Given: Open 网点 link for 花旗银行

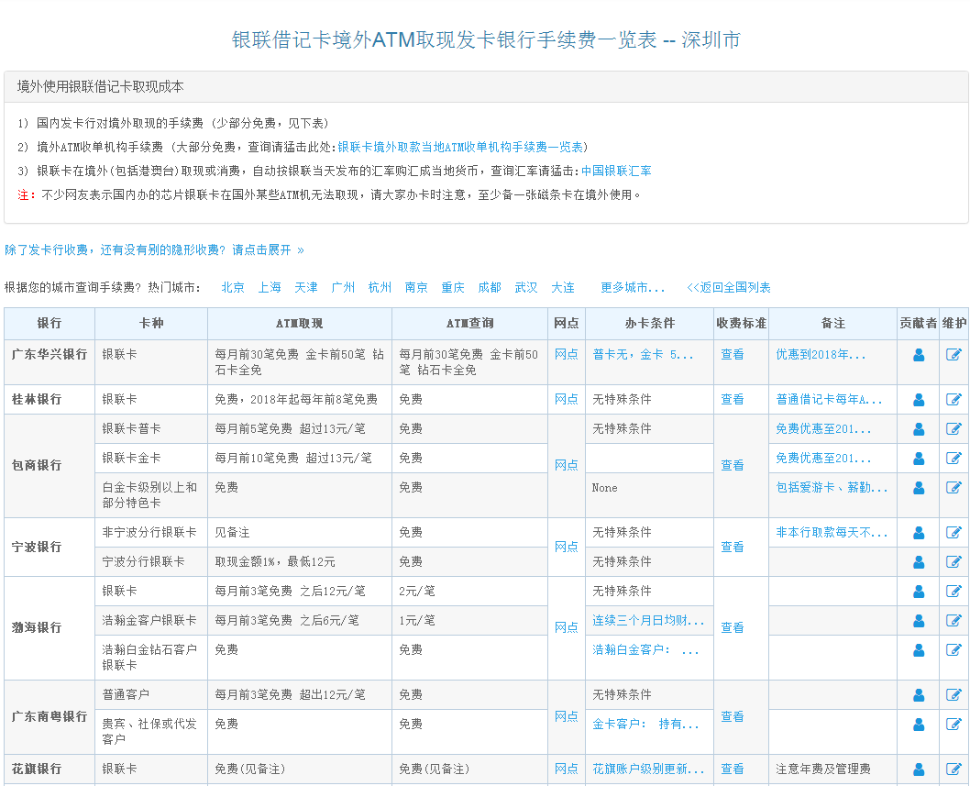Looking at the screenshot, I should [x=566, y=769].
